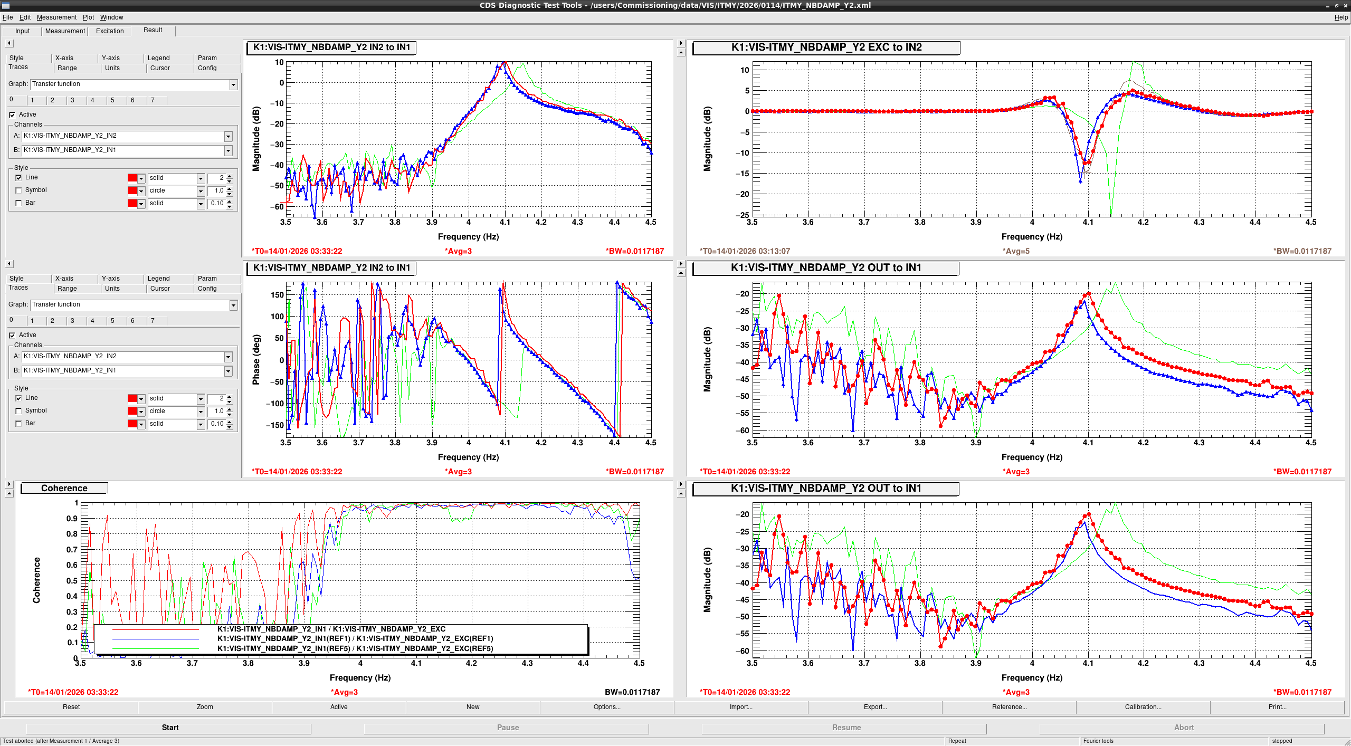Screen dimensions: 1351x746
Task: Click left-arrow collapse button above lower options panel
Action: tap(9, 264)
